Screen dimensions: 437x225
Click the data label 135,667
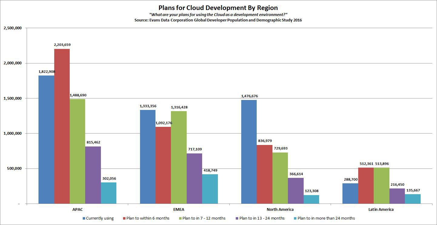[413, 190]
